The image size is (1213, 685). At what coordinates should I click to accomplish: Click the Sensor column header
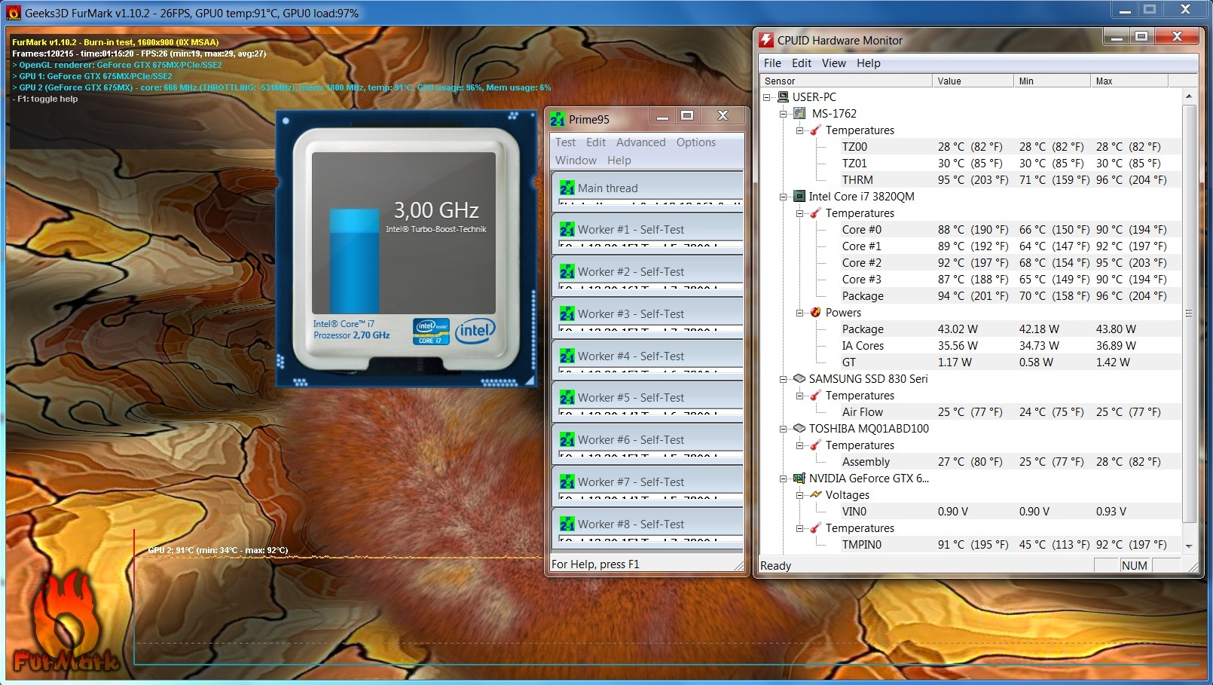click(846, 81)
